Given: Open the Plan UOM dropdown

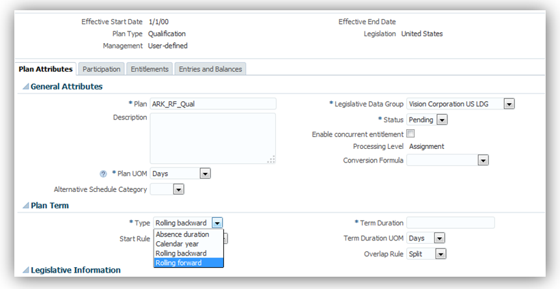Looking at the screenshot, I should tap(205, 174).
